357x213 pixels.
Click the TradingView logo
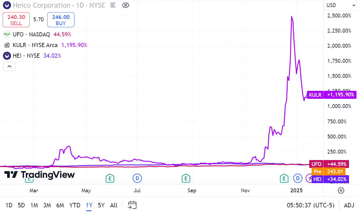coord(40,175)
